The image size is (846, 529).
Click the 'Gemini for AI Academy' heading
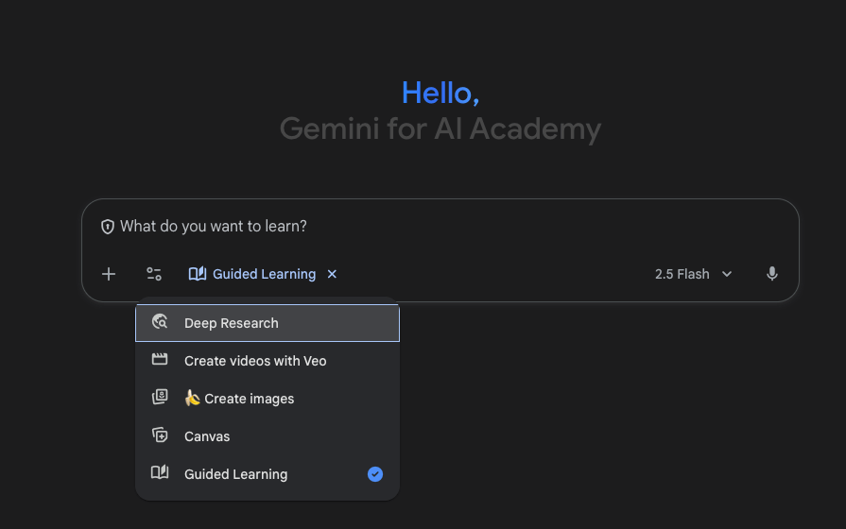click(x=440, y=128)
